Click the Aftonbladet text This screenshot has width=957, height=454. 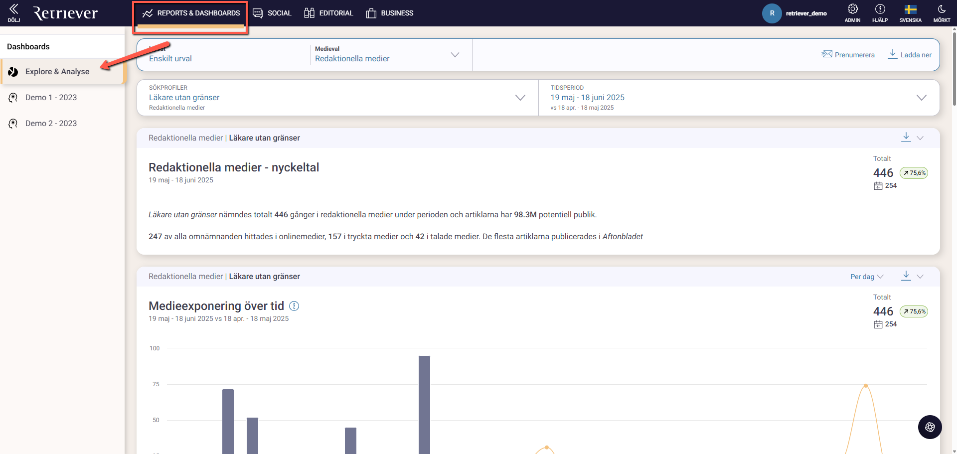click(x=623, y=236)
